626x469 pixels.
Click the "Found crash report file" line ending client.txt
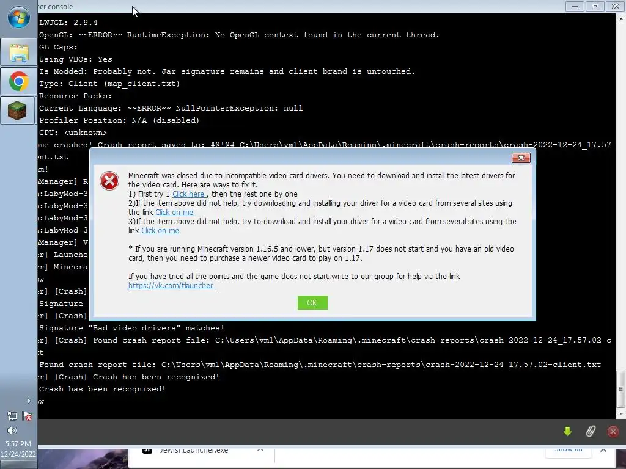pos(320,365)
